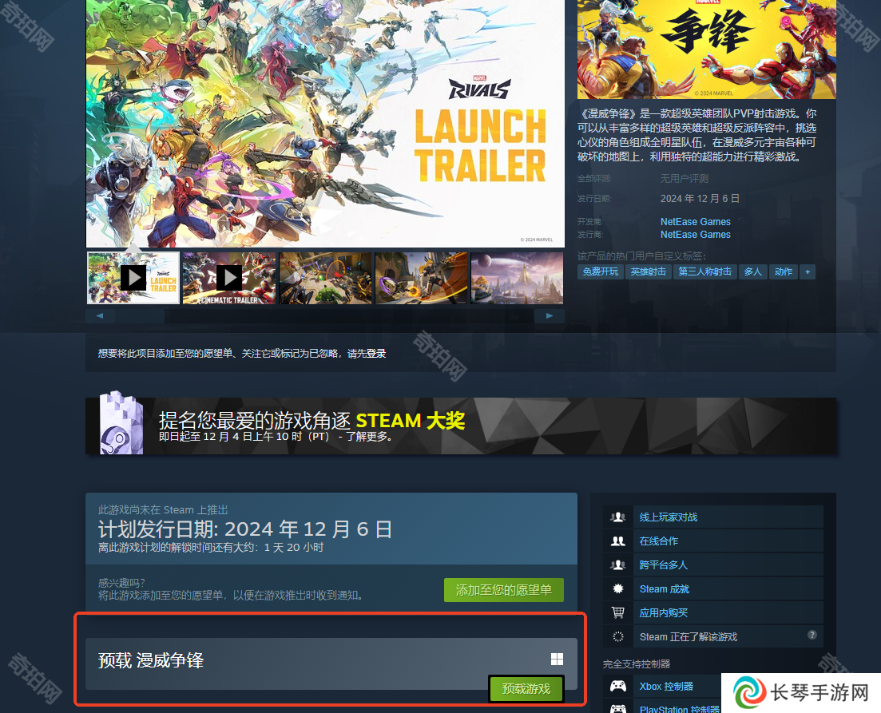The width and height of the screenshot is (881, 713).
Task: Click the Steam 成就 star icon
Action: (618, 588)
